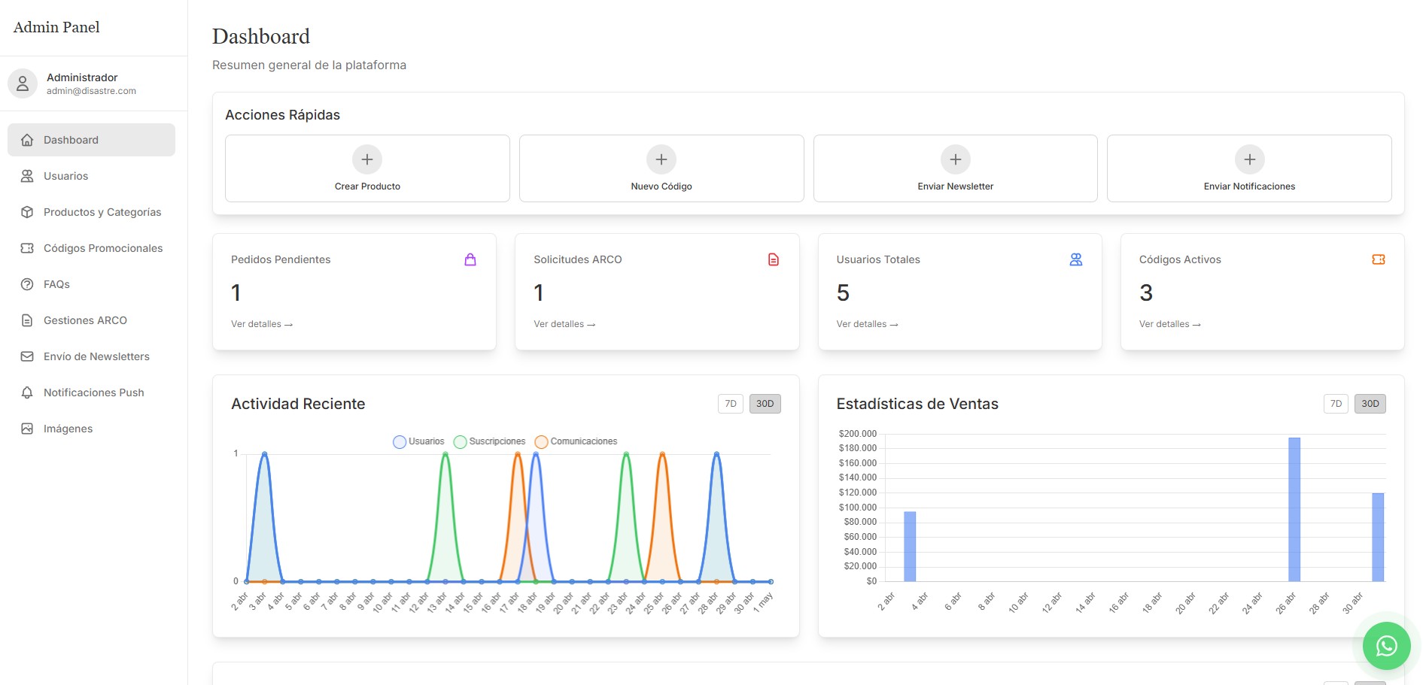Click the orange ticket icon in Códigos Activos
The width and height of the screenshot is (1423, 685).
[1379, 259]
